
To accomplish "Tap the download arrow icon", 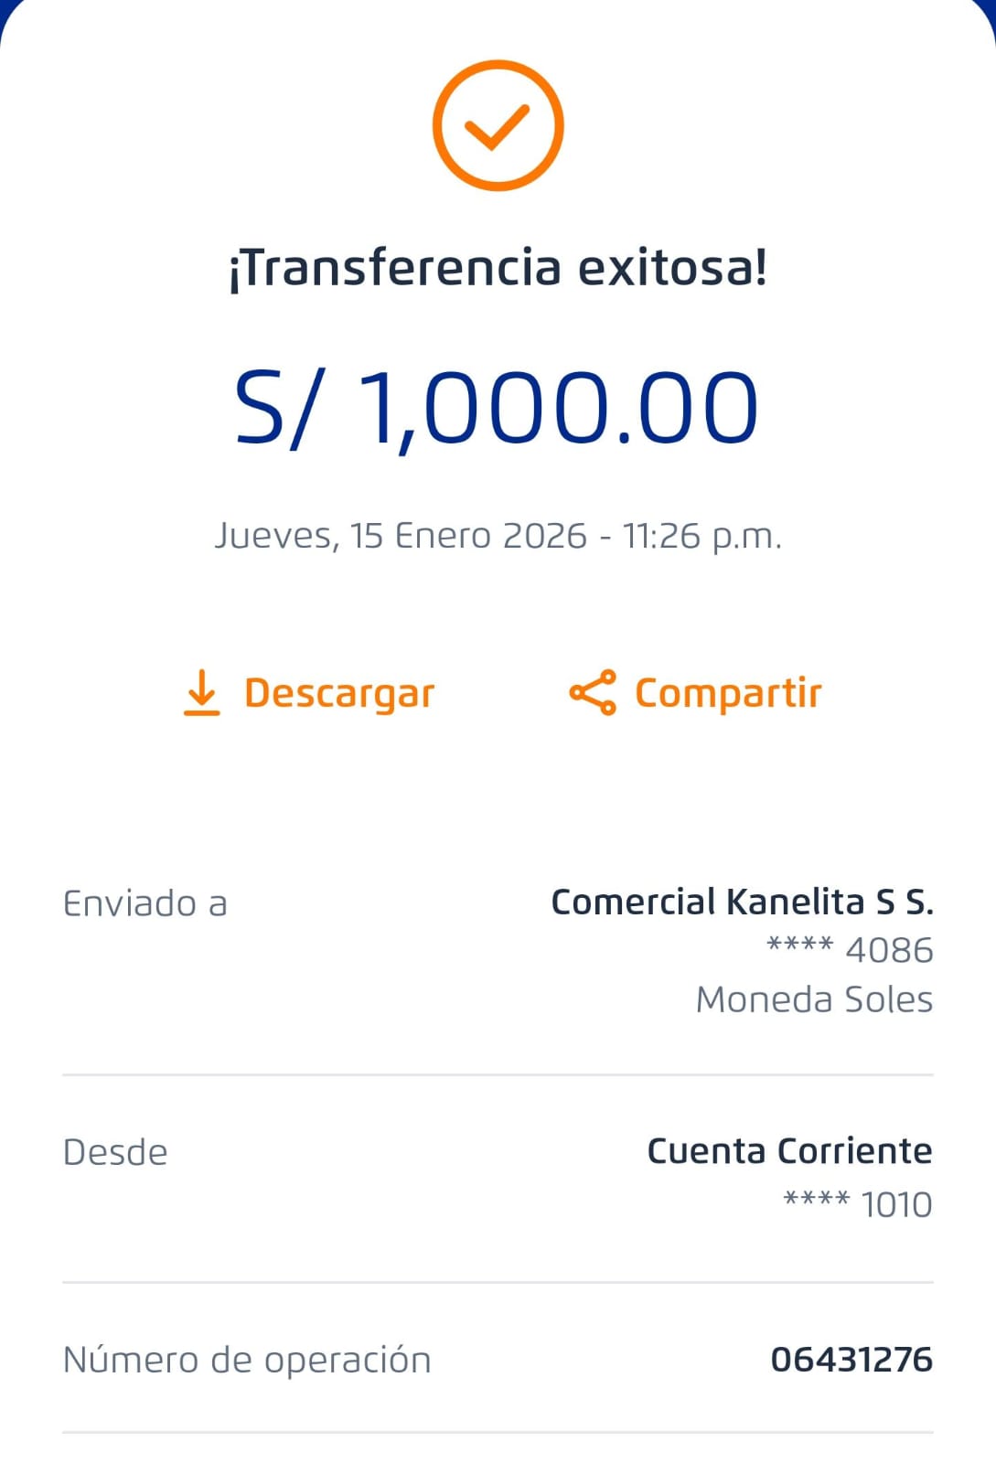I will click(201, 692).
